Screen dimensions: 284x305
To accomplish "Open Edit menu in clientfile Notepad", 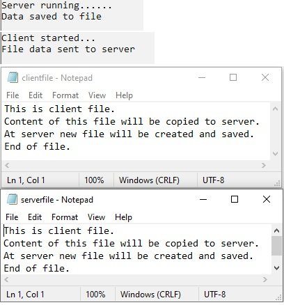I will [x=35, y=95].
